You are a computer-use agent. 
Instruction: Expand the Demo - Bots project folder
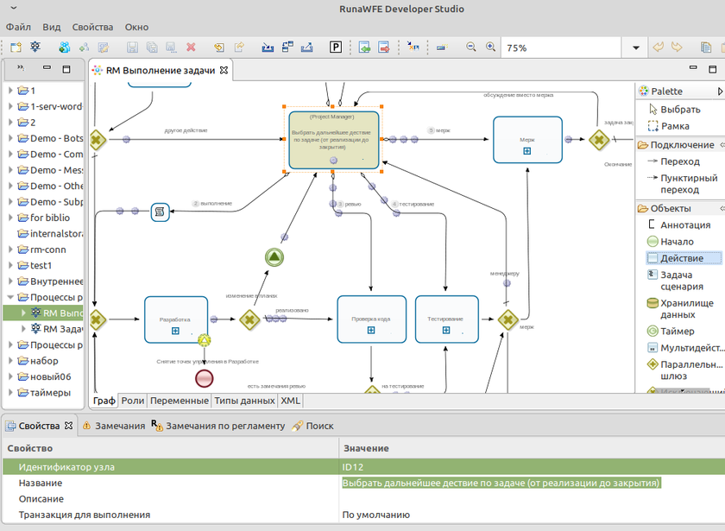pos(11,139)
